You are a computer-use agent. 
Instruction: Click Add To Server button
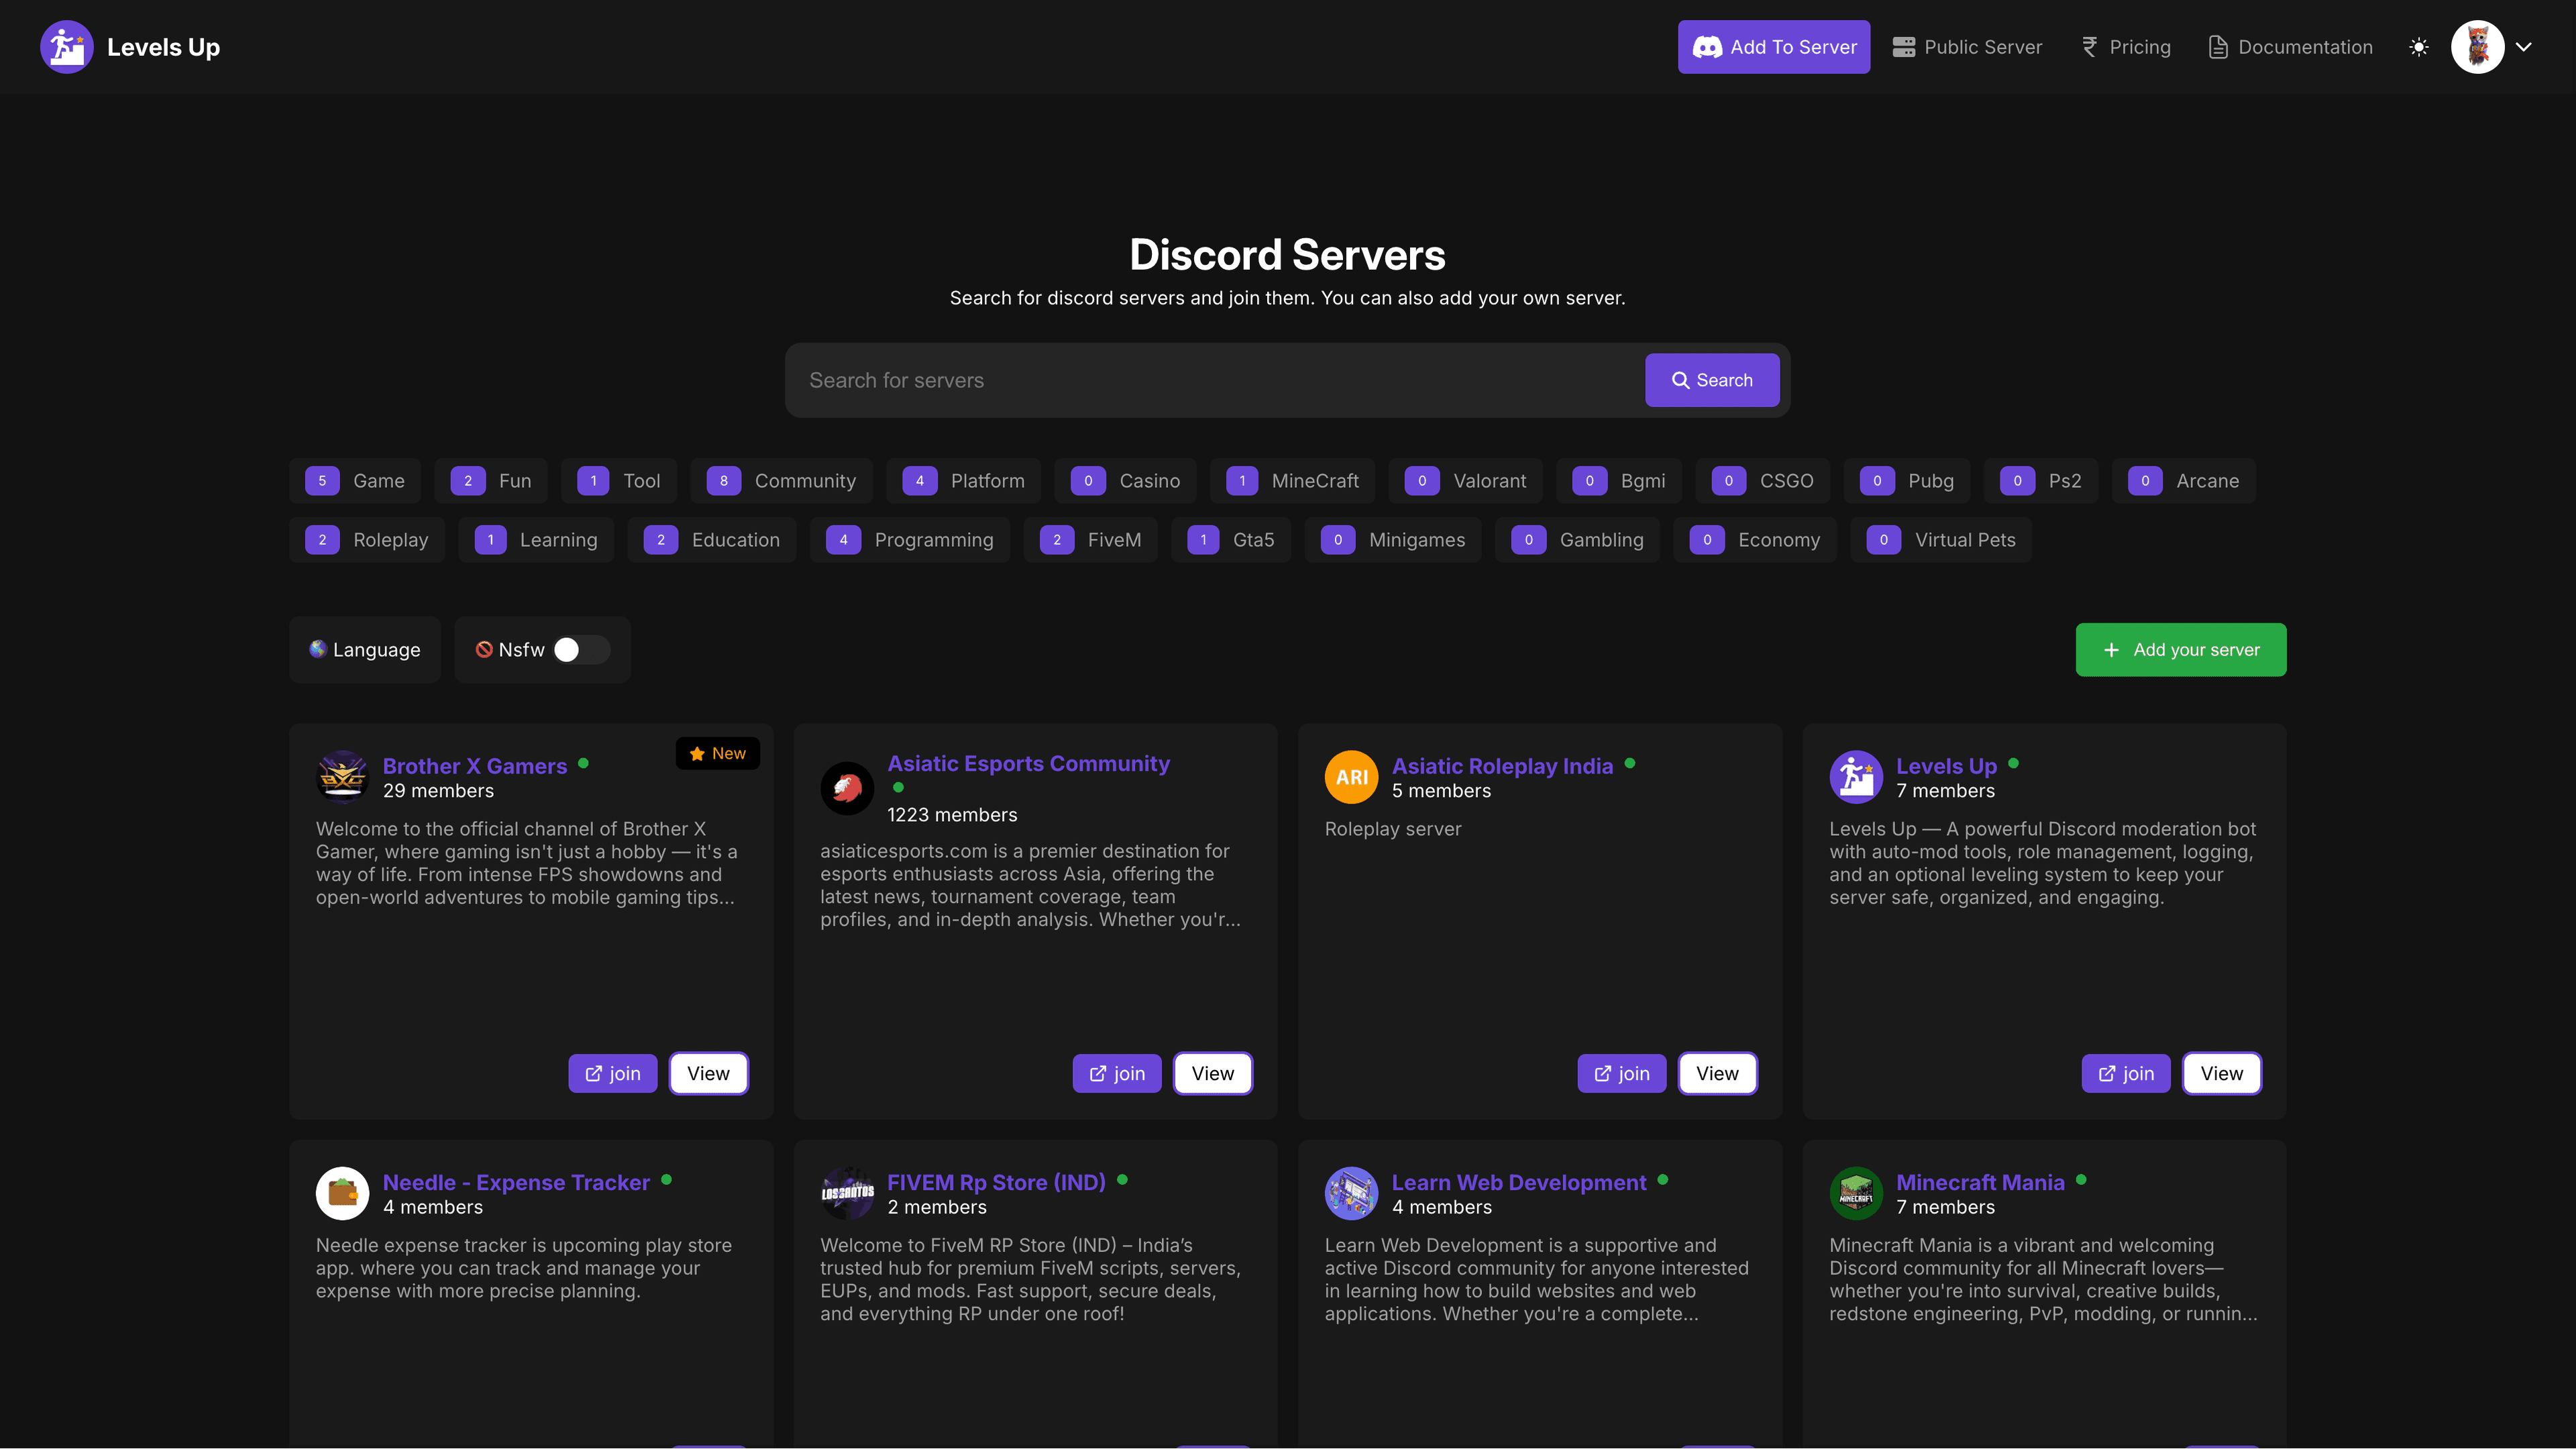[1774, 47]
